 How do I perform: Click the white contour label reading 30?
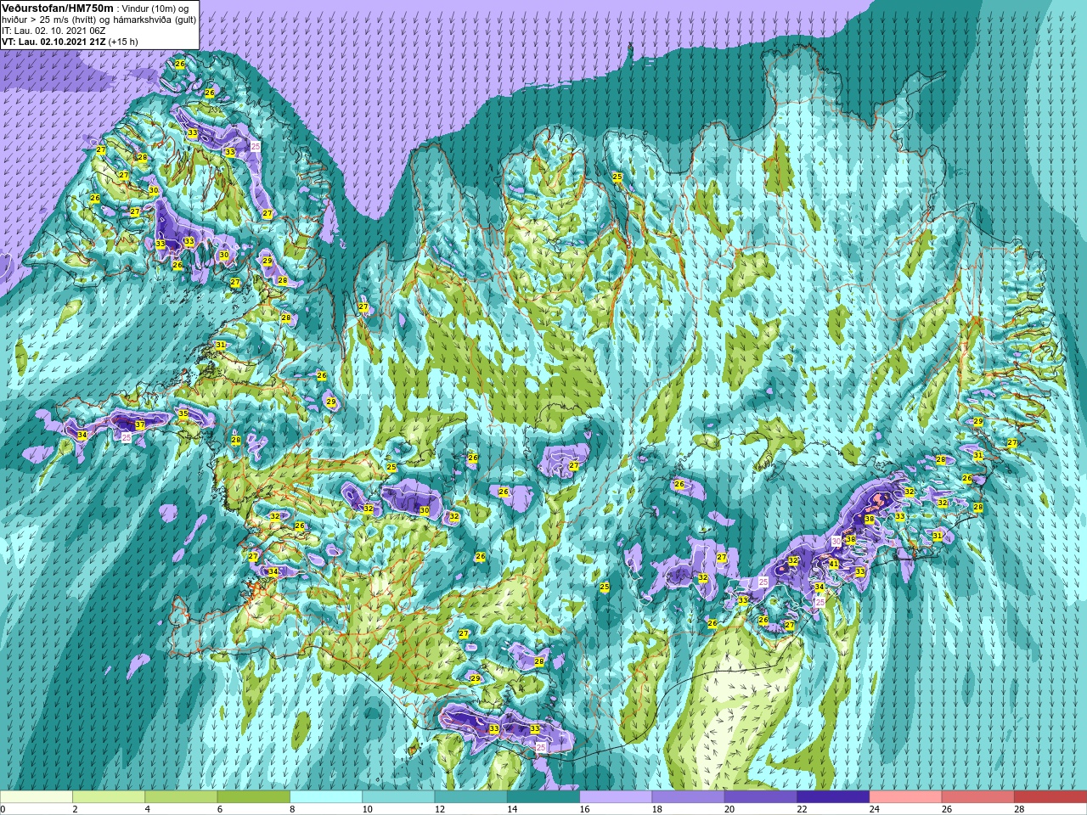coord(836,541)
